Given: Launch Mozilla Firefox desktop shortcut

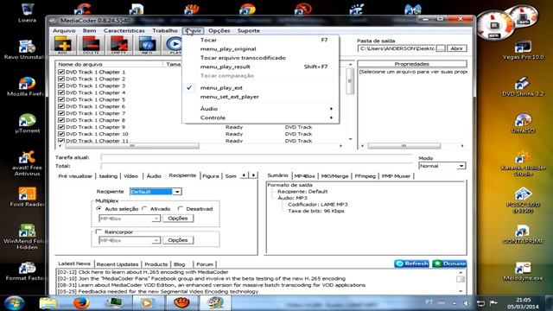Looking at the screenshot, I should pyautogui.click(x=26, y=86).
